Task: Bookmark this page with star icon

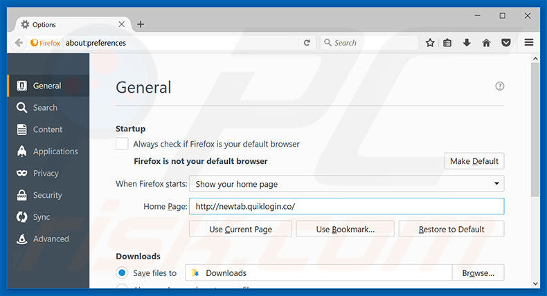Action: pyautogui.click(x=430, y=43)
